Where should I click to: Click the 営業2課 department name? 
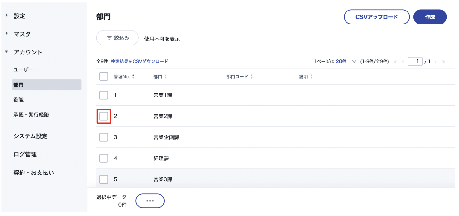click(x=163, y=116)
